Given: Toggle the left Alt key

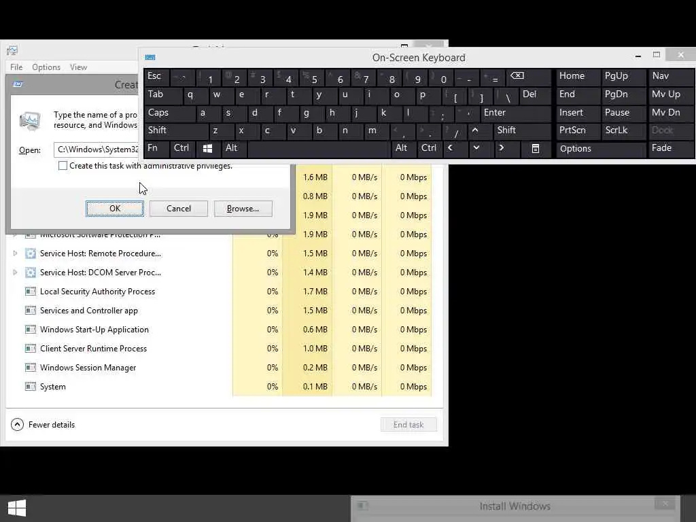Looking at the screenshot, I should [x=232, y=149].
